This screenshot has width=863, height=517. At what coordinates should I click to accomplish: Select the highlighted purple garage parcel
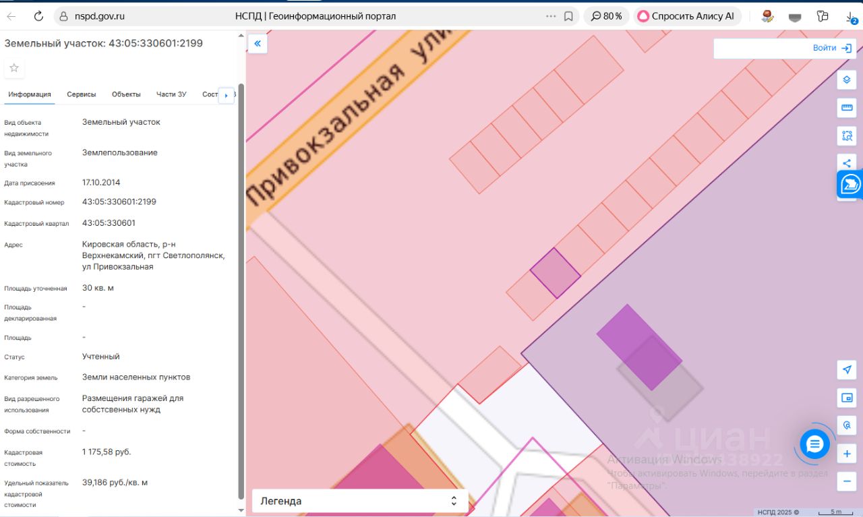(555, 272)
